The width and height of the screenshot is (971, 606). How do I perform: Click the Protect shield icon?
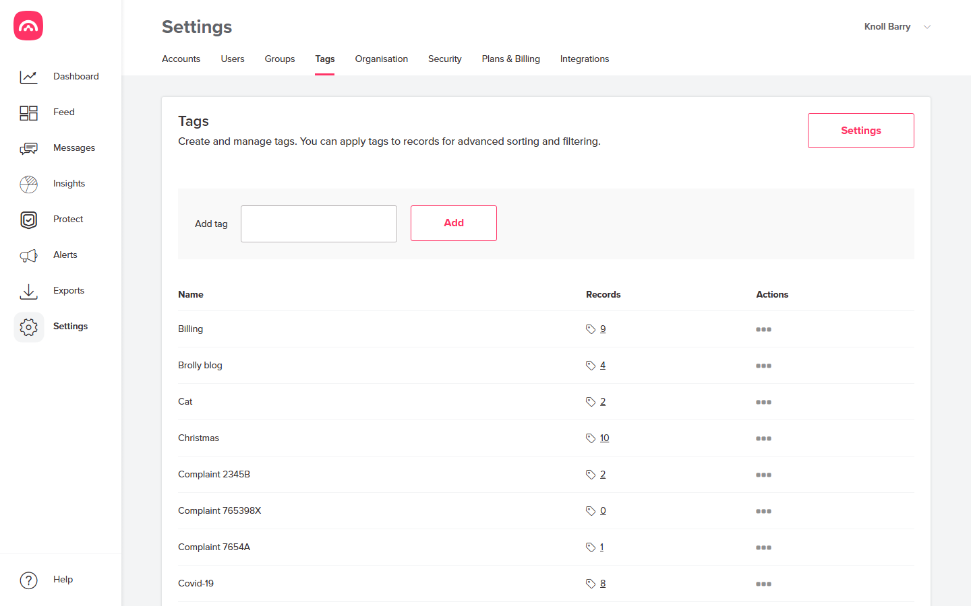pos(28,220)
